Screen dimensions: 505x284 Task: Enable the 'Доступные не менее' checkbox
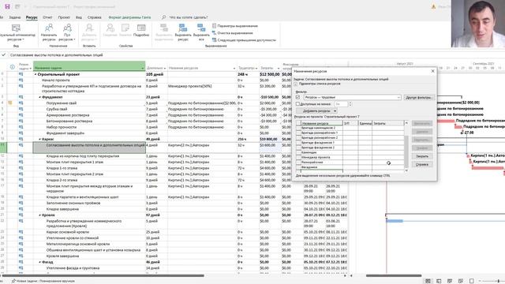pos(298,104)
